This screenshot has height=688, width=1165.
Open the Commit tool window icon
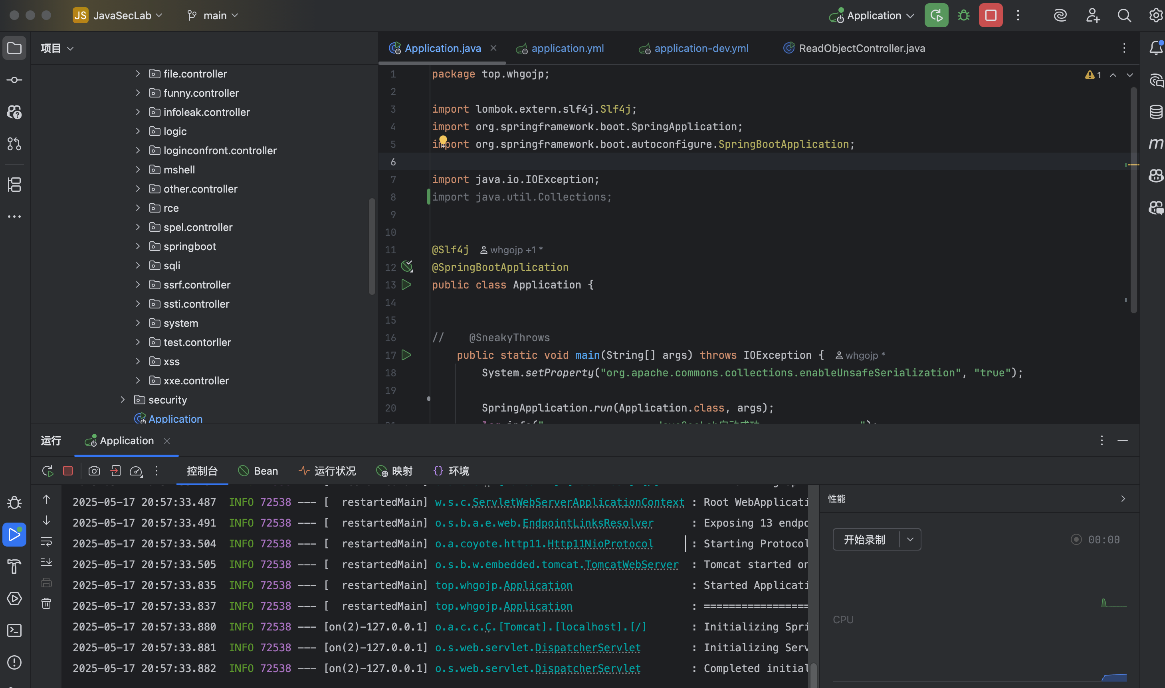coord(14,80)
